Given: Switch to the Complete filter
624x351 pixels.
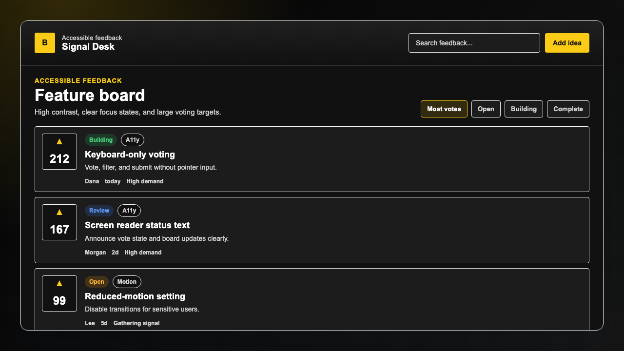Looking at the screenshot, I should tap(568, 109).
